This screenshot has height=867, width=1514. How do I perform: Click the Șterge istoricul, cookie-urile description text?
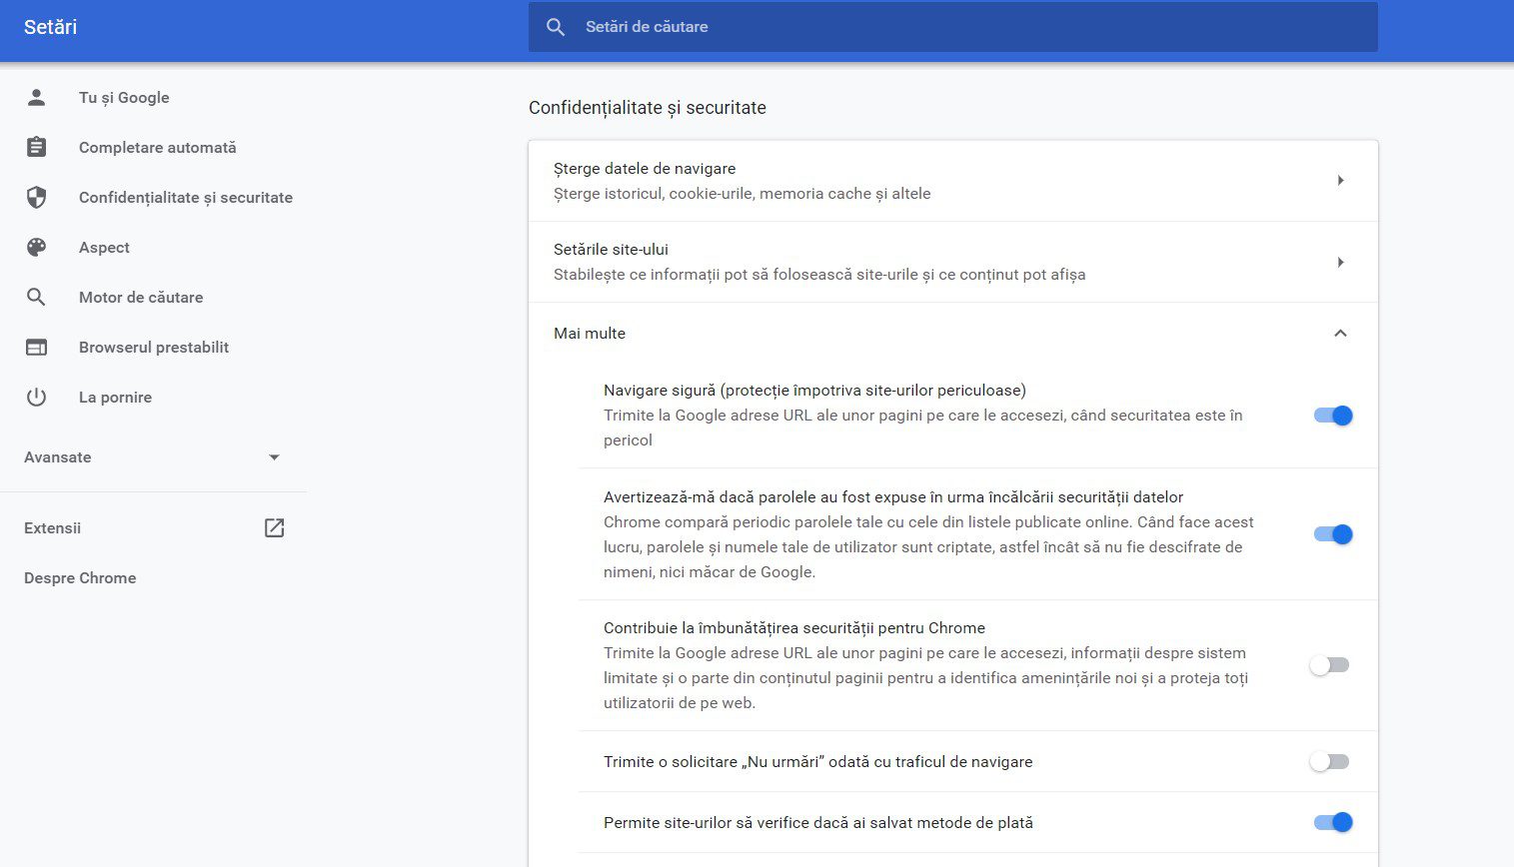tap(742, 194)
